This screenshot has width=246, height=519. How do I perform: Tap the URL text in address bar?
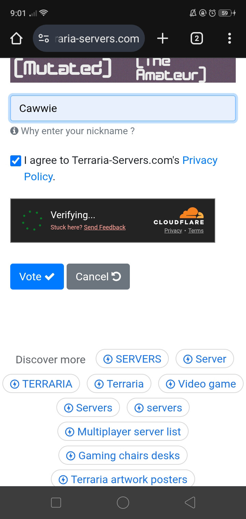tap(97, 39)
